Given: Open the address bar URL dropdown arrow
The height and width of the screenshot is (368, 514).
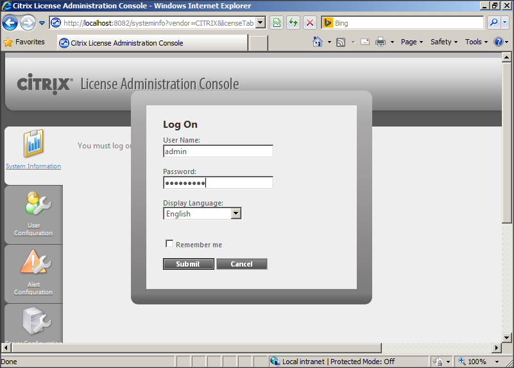Looking at the screenshot, I should pos(260,22).
